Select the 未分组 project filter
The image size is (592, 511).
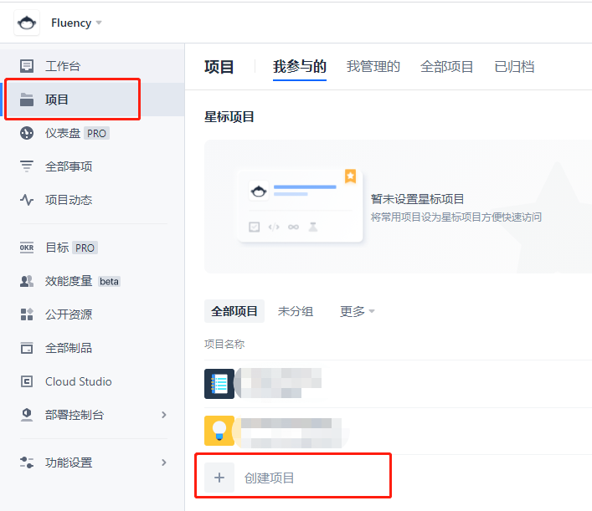coord(296,311)
